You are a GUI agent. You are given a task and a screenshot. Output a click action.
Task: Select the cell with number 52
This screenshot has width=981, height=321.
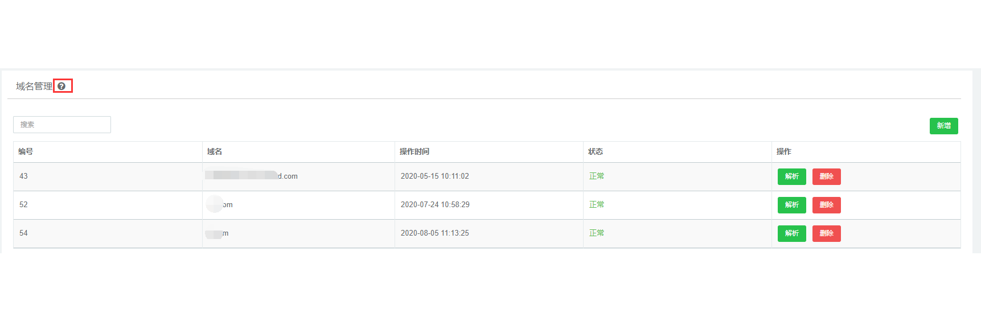click(23, 204)
